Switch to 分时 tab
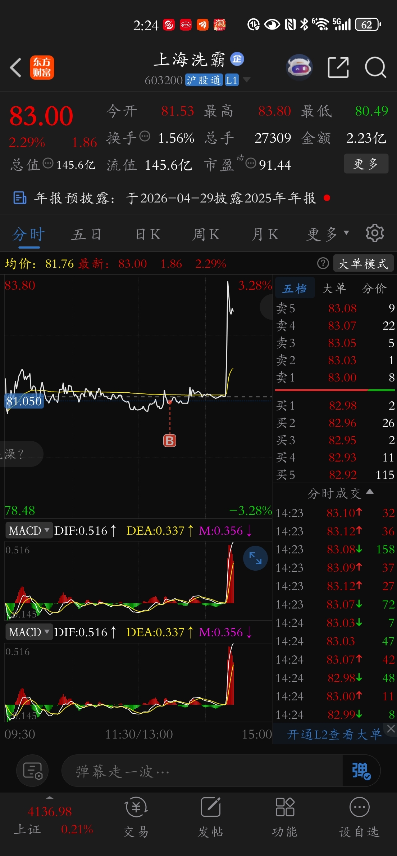This screenshot has height=856, width=397. pyautogui.click(x=29, y=235)
